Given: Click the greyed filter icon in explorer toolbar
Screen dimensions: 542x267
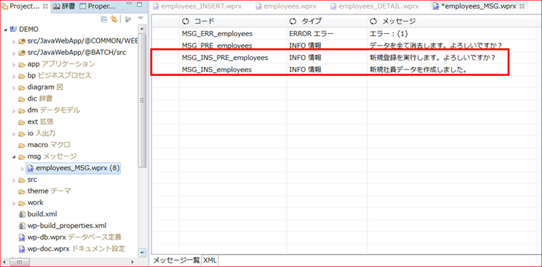Looking at the screenshot, I should [127, 19].
